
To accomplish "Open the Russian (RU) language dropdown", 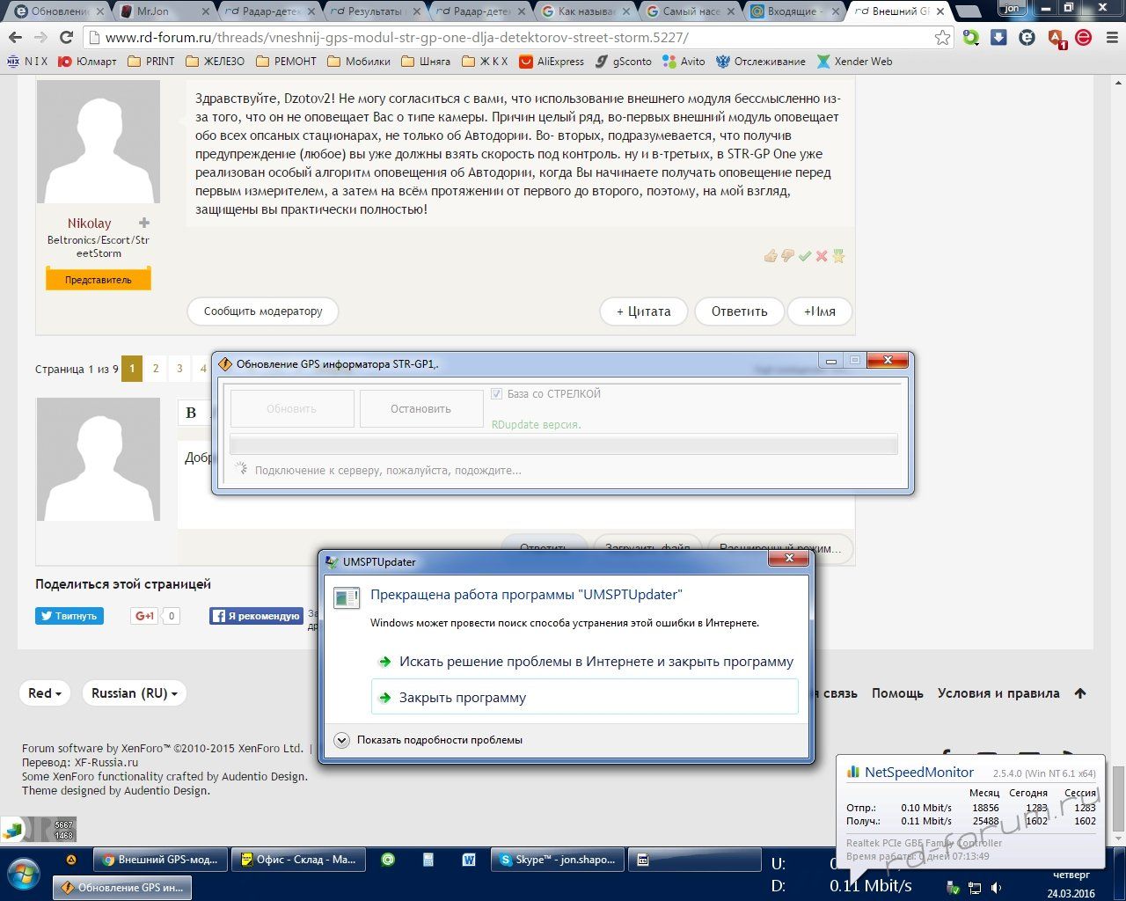I will [134, 693].
